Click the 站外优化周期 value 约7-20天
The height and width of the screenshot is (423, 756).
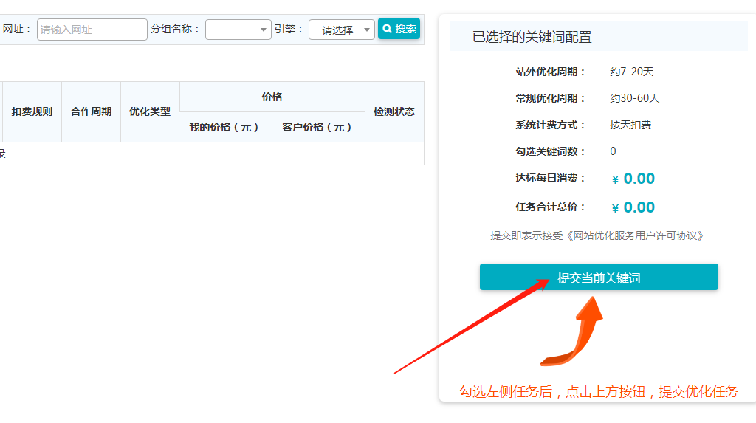pyautogui.click(x=631, y=72)
